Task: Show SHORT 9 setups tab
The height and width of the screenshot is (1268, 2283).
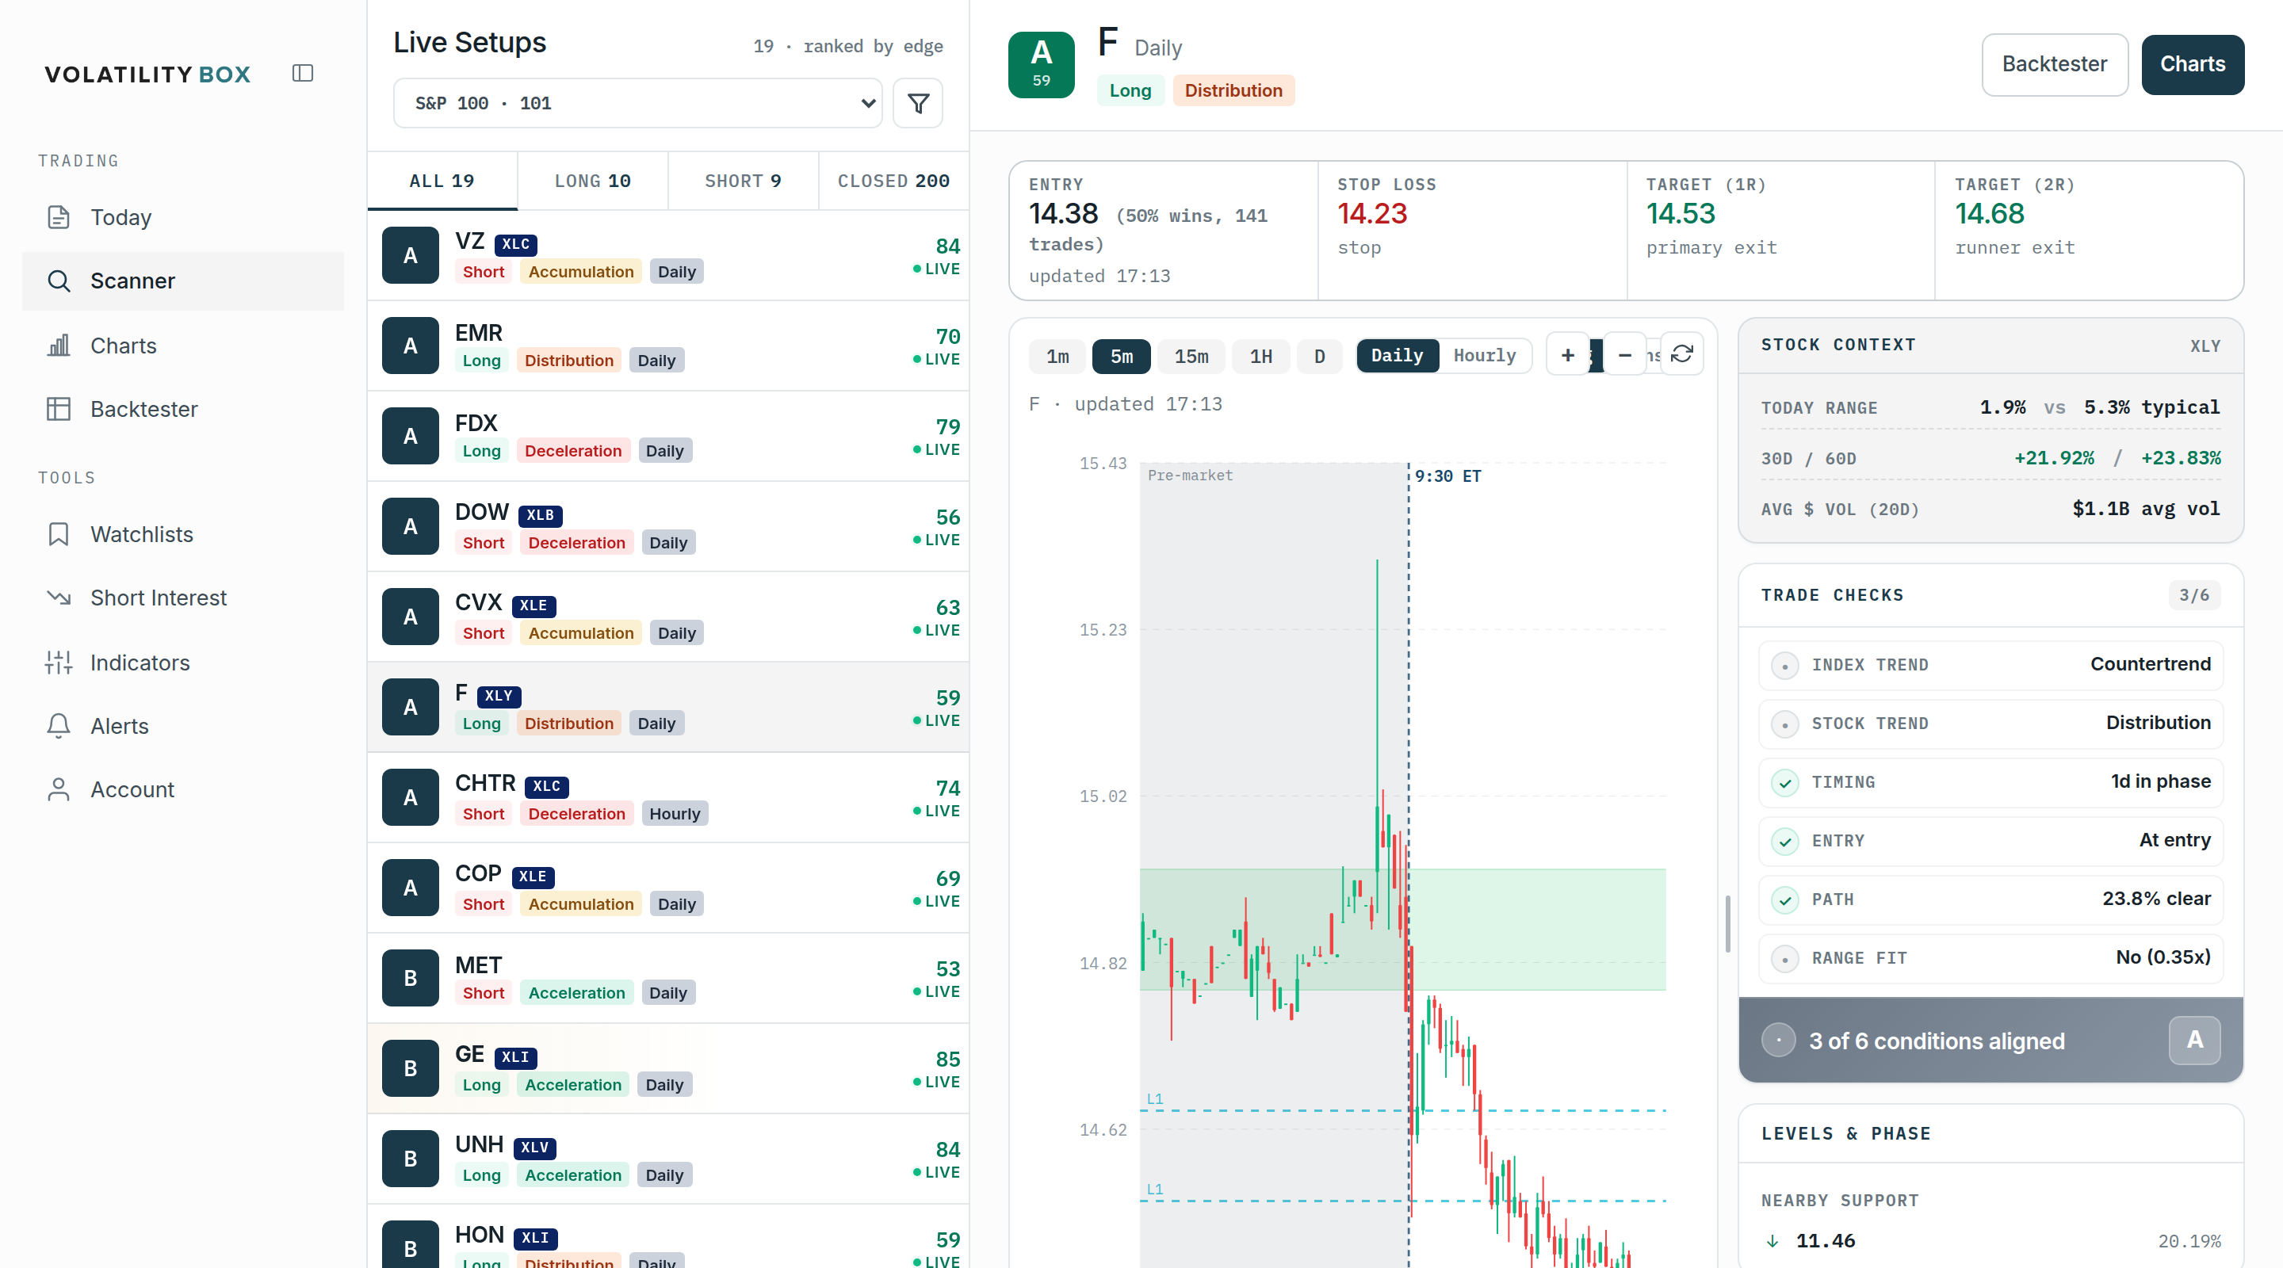Action: click(743, 181)
